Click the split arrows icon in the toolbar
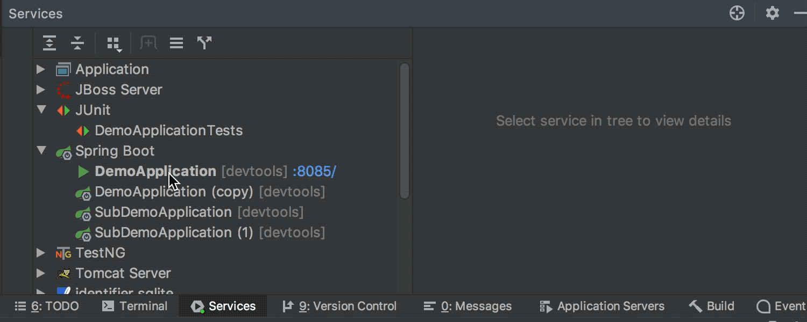This screenshot has width=807, height=322. (204, 43)
